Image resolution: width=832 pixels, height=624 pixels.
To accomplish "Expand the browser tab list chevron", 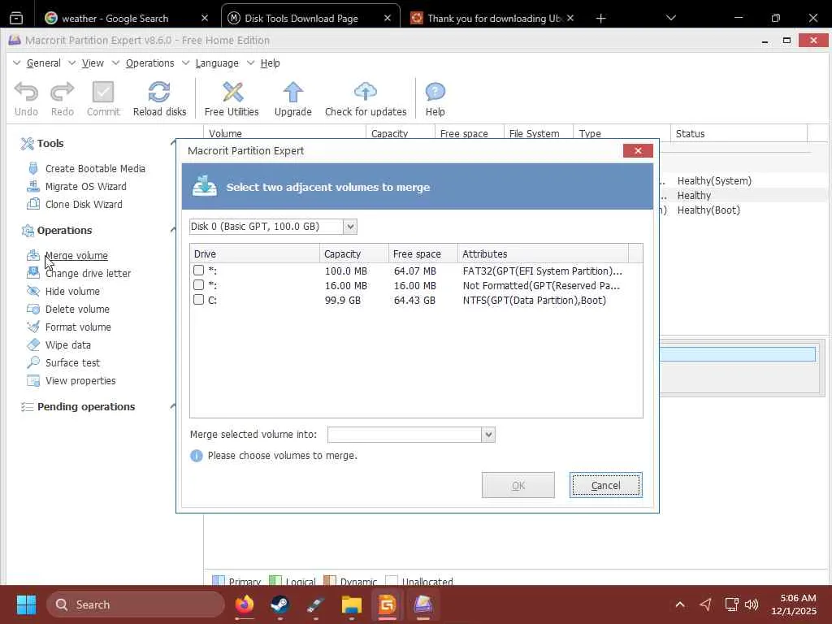I will pos(670,18).
